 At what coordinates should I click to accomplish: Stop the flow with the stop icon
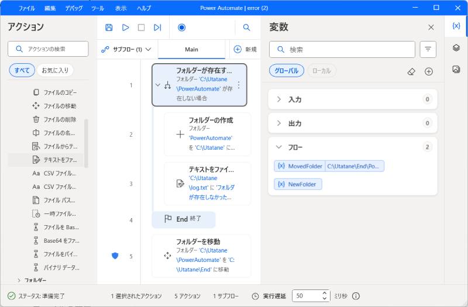tap(141, 27)
